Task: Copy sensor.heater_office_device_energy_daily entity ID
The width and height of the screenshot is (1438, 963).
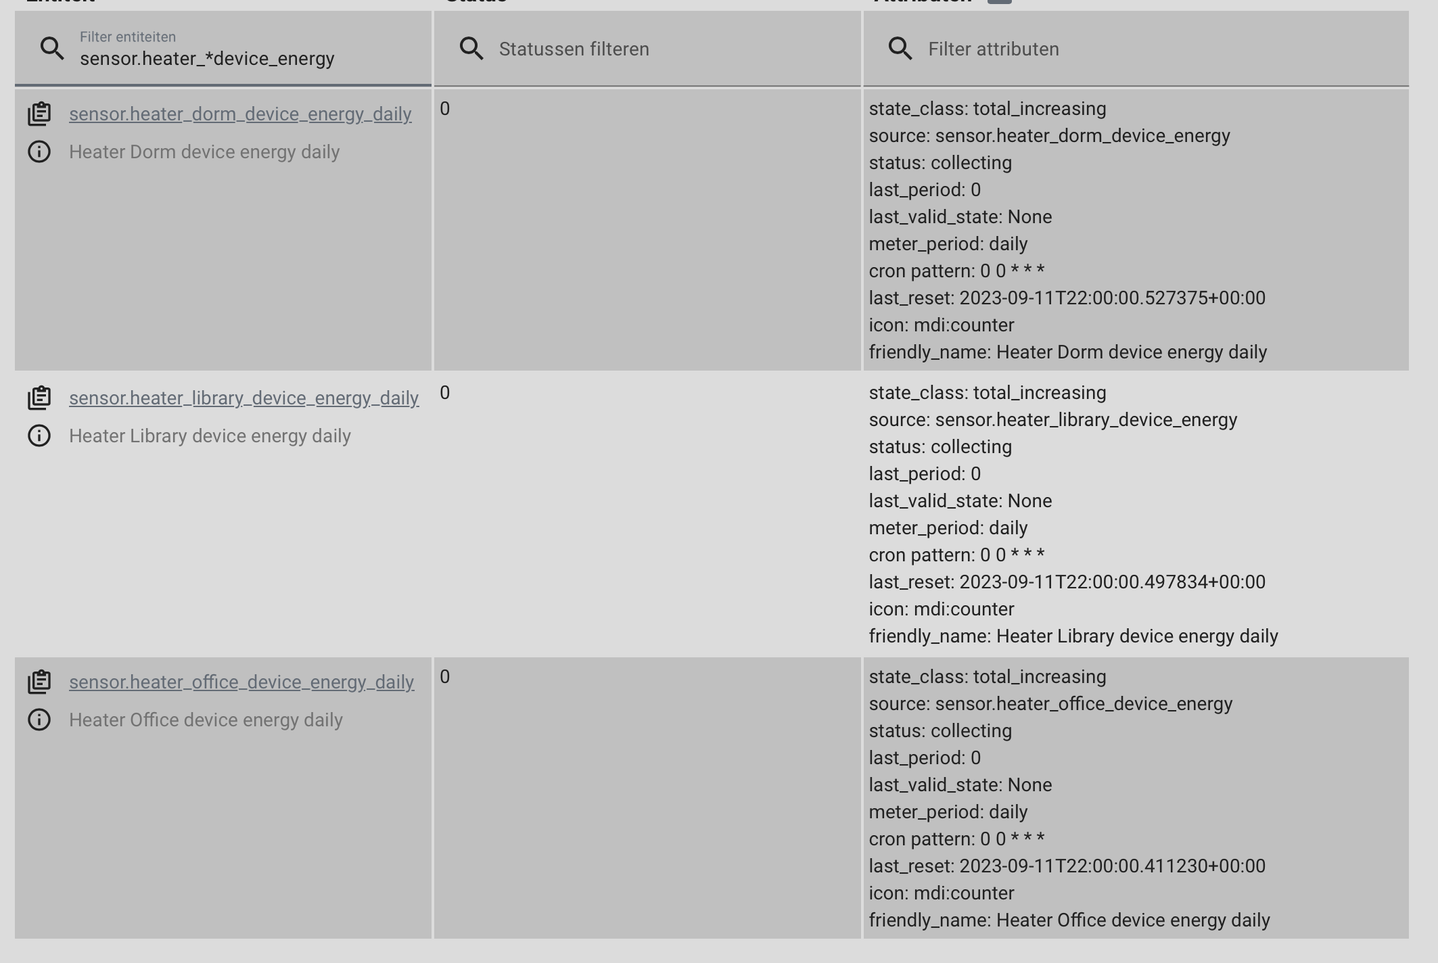Action: 40,682
